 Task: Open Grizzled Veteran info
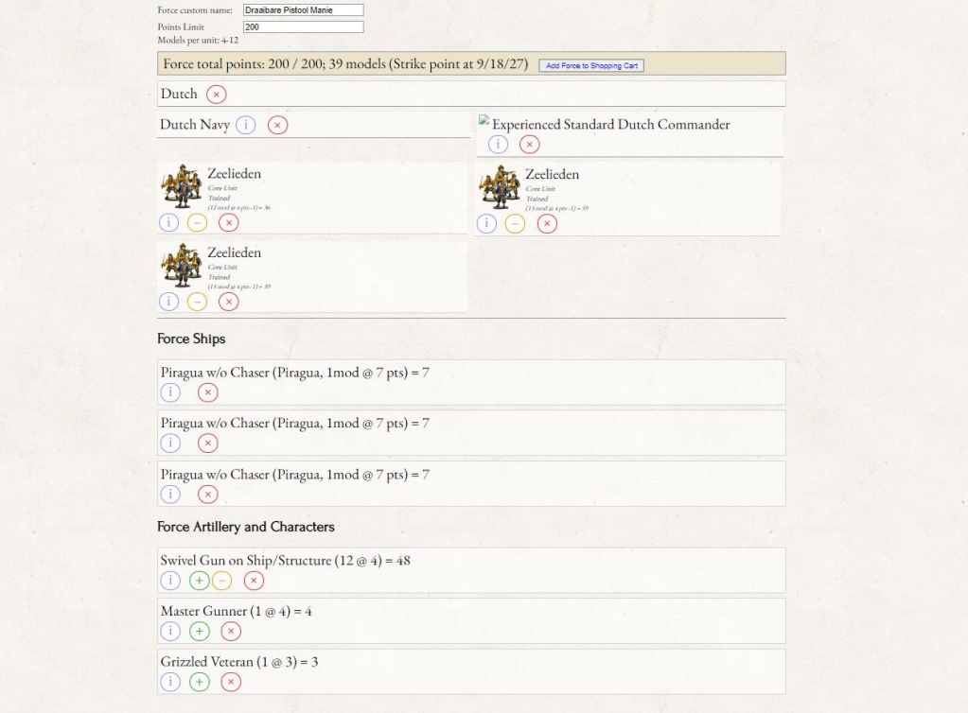point(169,682)
